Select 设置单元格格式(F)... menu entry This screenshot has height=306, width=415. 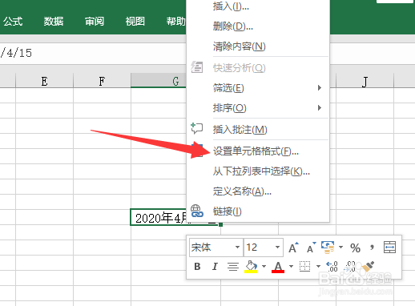[256, 151]
